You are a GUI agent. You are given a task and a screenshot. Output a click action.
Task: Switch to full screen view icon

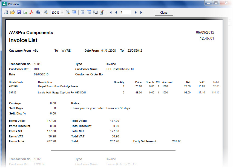pos(74,13)
